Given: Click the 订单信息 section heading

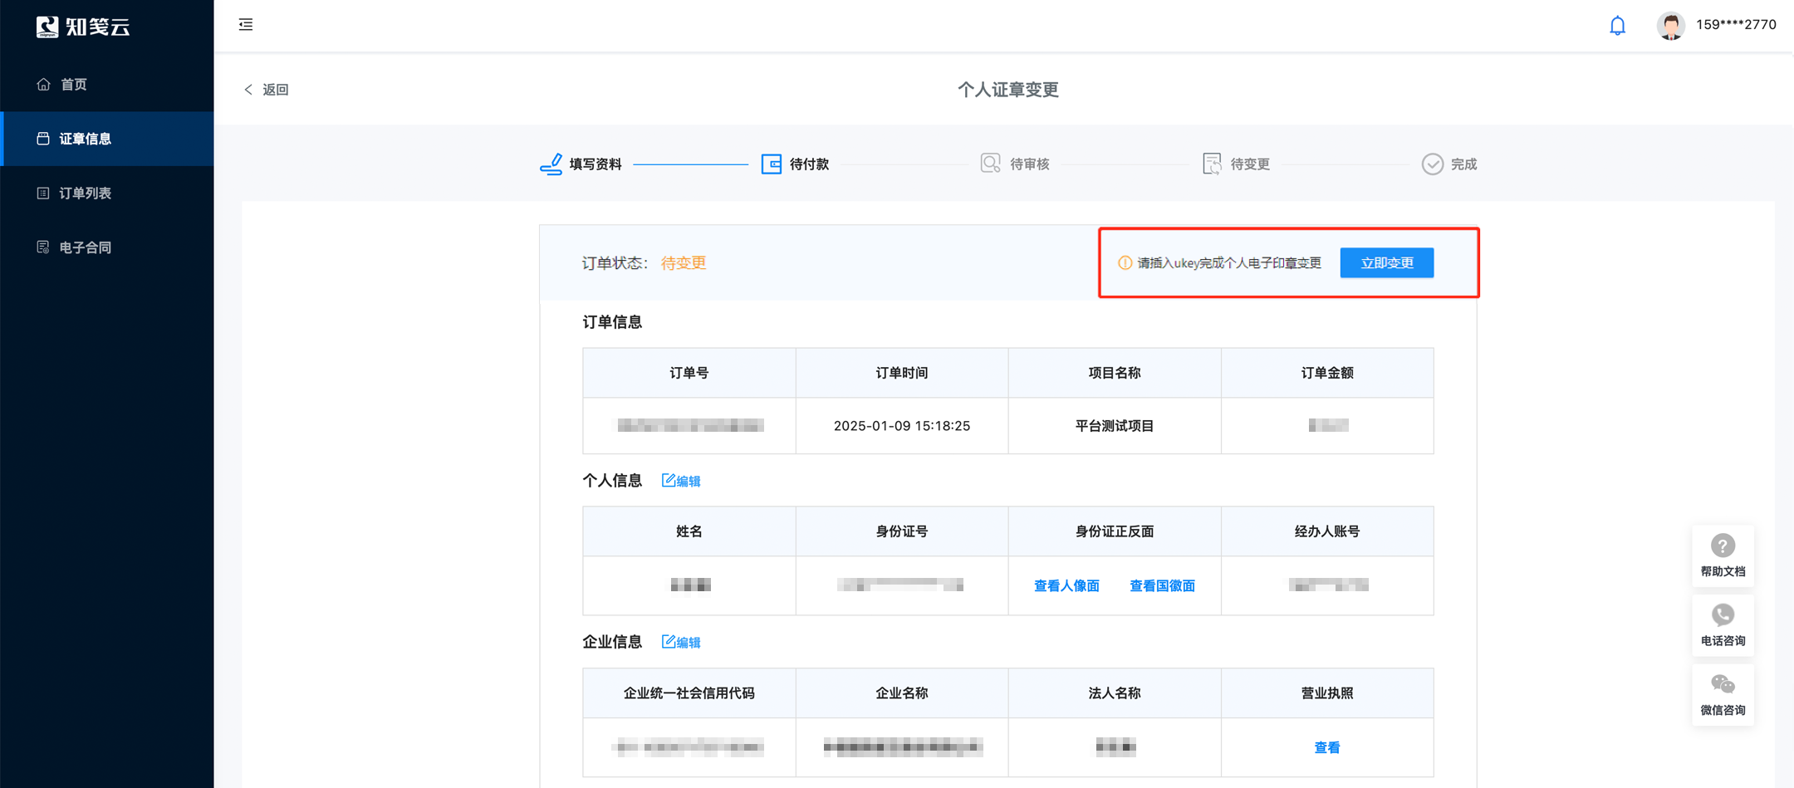Looking at the screenshot, I should 612,322.
